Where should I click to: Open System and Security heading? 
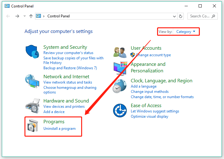coord(65,47)
